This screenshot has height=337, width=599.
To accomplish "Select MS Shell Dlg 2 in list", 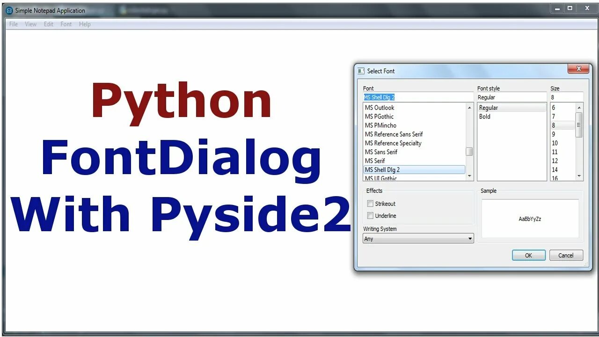I will coord(415,170).
